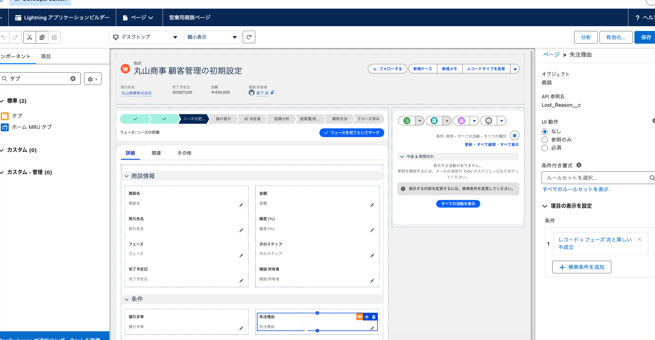This screenshot has width=655, height=340.
Task: Click the pencil icon for 商談名 field
Action: pos(241,205)
